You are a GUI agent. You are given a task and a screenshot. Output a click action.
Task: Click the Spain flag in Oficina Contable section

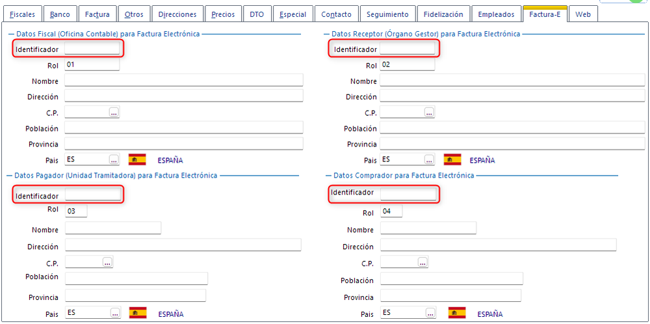tap(137, 159)
